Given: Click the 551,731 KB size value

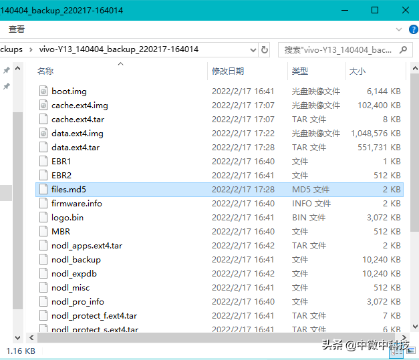Looking at the screenshot, I should pos(379,148).
